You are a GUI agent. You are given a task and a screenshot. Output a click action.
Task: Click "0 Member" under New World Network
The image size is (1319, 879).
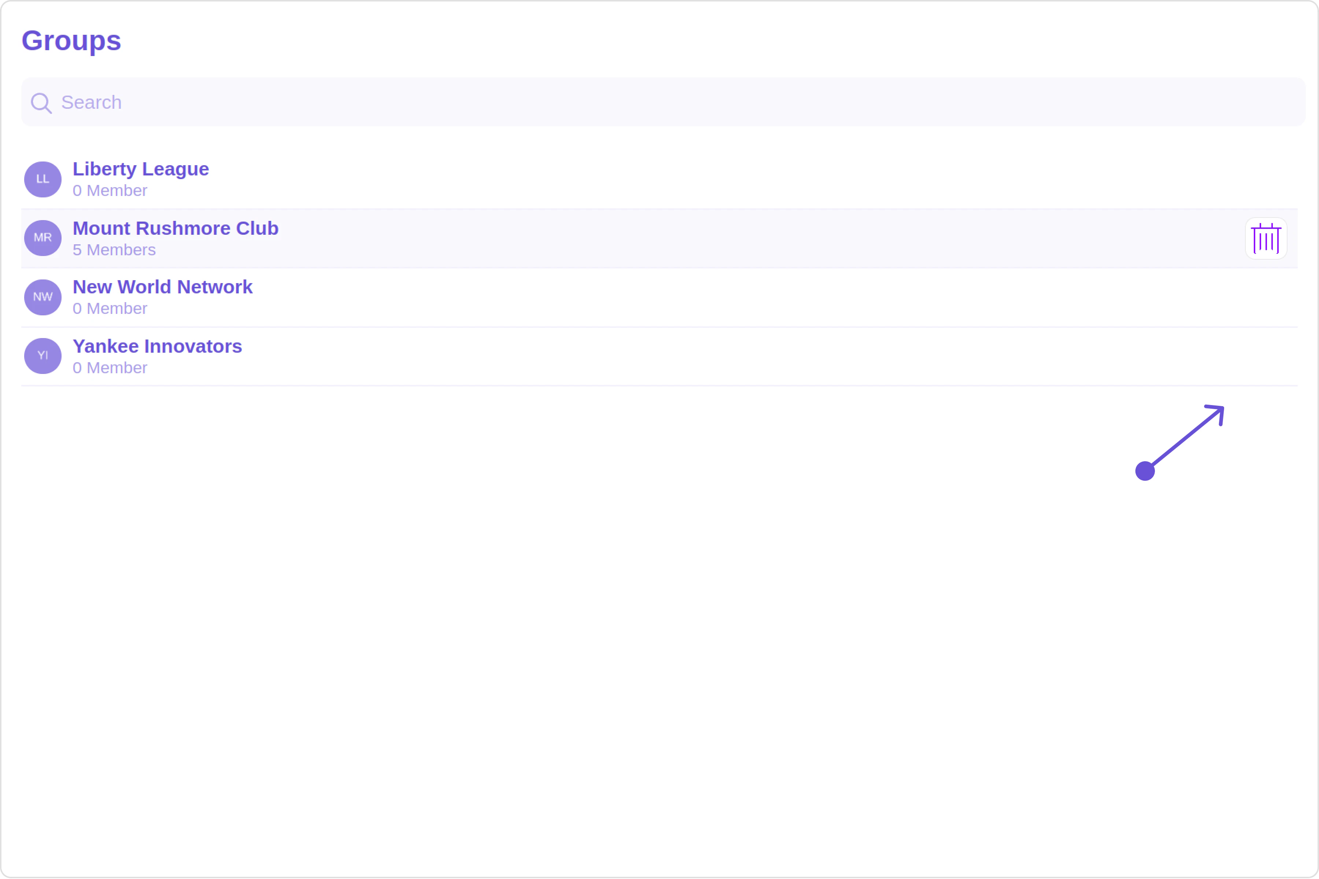(x=110, y=309)
